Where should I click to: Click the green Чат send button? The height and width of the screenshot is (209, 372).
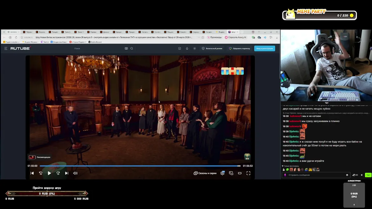coord(368,175)
